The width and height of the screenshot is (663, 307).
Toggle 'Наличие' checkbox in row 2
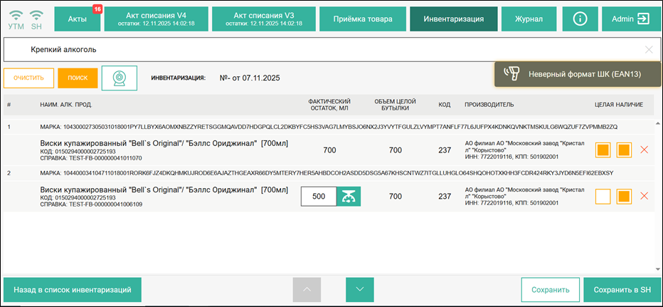[x=624, y=196]
